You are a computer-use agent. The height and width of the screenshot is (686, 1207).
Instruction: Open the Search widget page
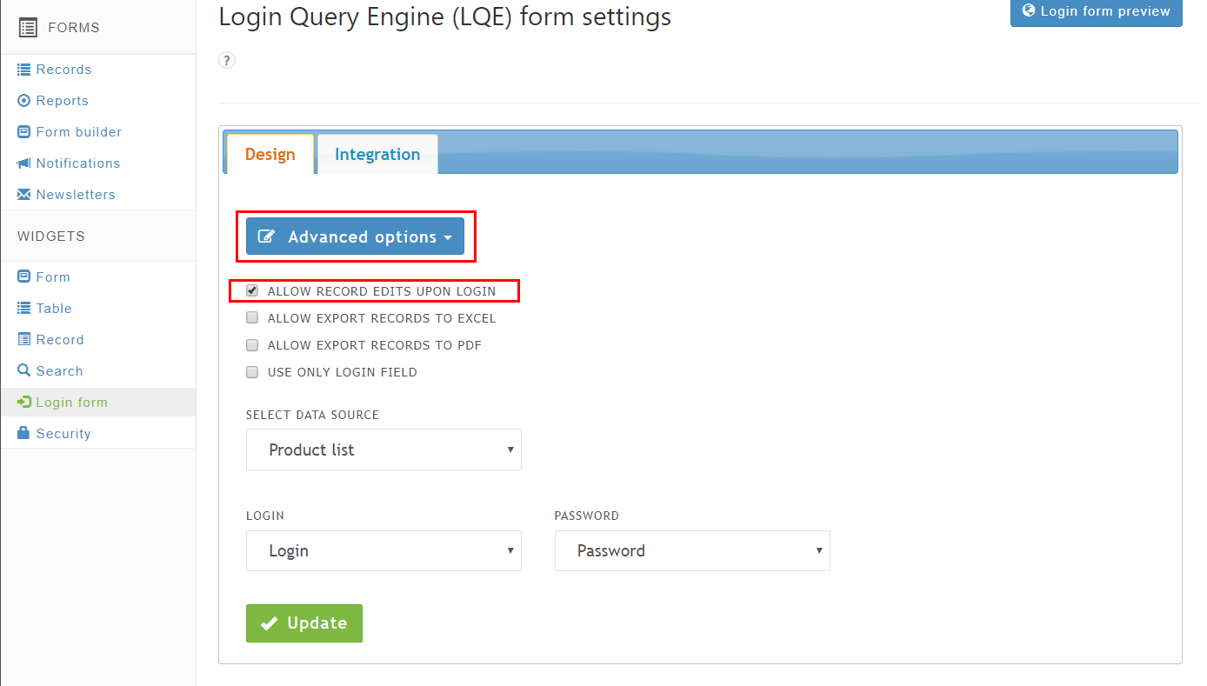[x=59, y=371]
